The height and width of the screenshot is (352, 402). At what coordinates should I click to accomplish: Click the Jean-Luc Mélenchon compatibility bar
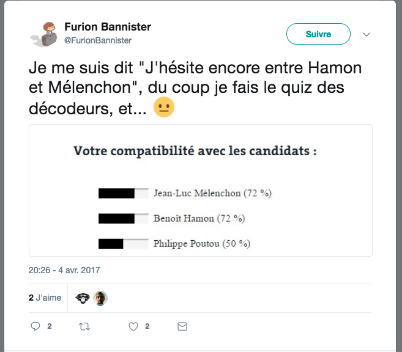(x=123, y=194)
